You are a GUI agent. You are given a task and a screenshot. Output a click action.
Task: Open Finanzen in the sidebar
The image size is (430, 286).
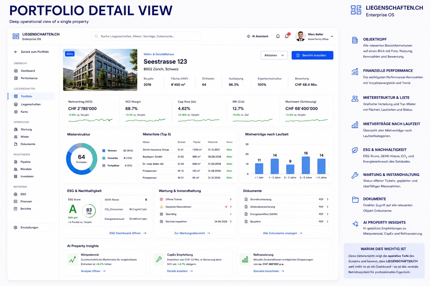pos(26,202)
